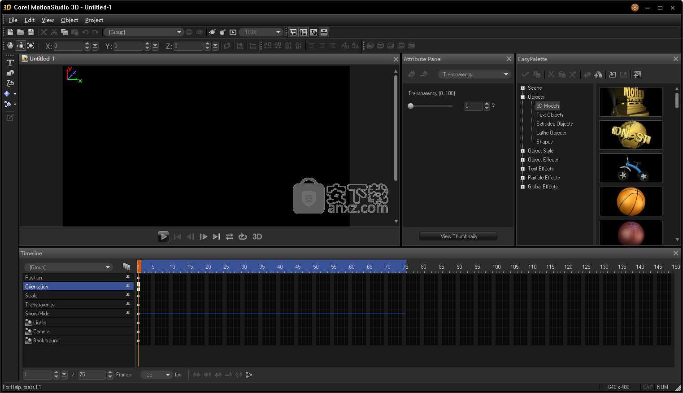This screenshot has width=683, height=393.
Task: Click the Undo arrow icon
Action: coord(85,32)
